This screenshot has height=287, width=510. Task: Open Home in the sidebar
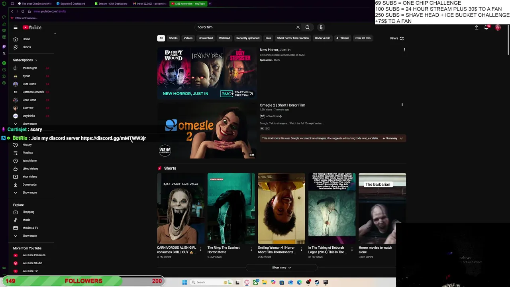pyautogui.click(x=26, y=39)
